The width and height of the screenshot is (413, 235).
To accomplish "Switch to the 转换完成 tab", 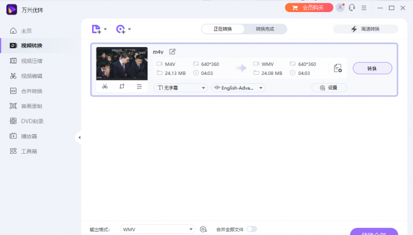I will 265,29.
